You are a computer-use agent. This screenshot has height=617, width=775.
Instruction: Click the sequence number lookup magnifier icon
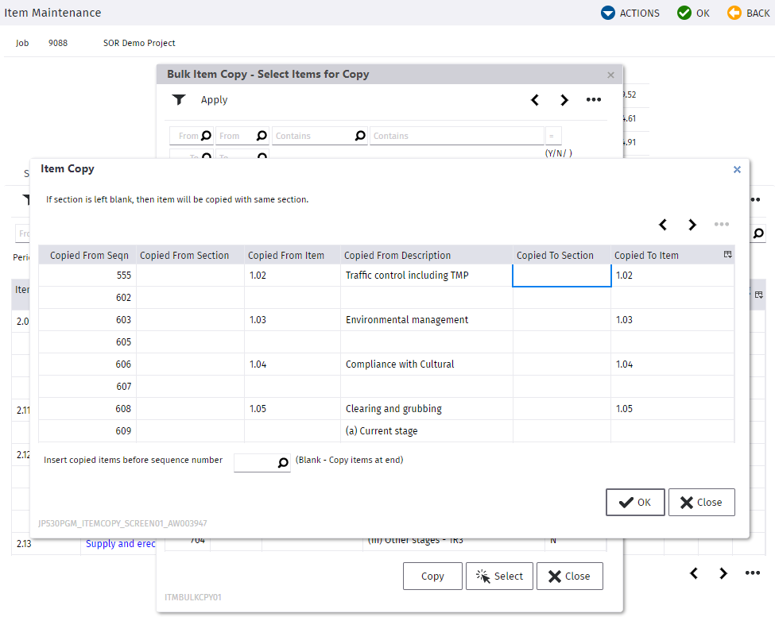283,462
